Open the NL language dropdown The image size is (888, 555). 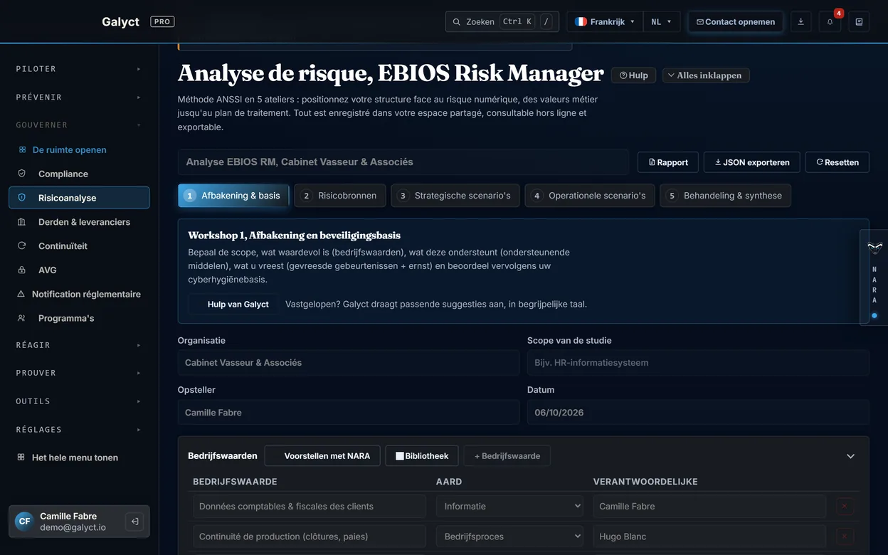662,22
